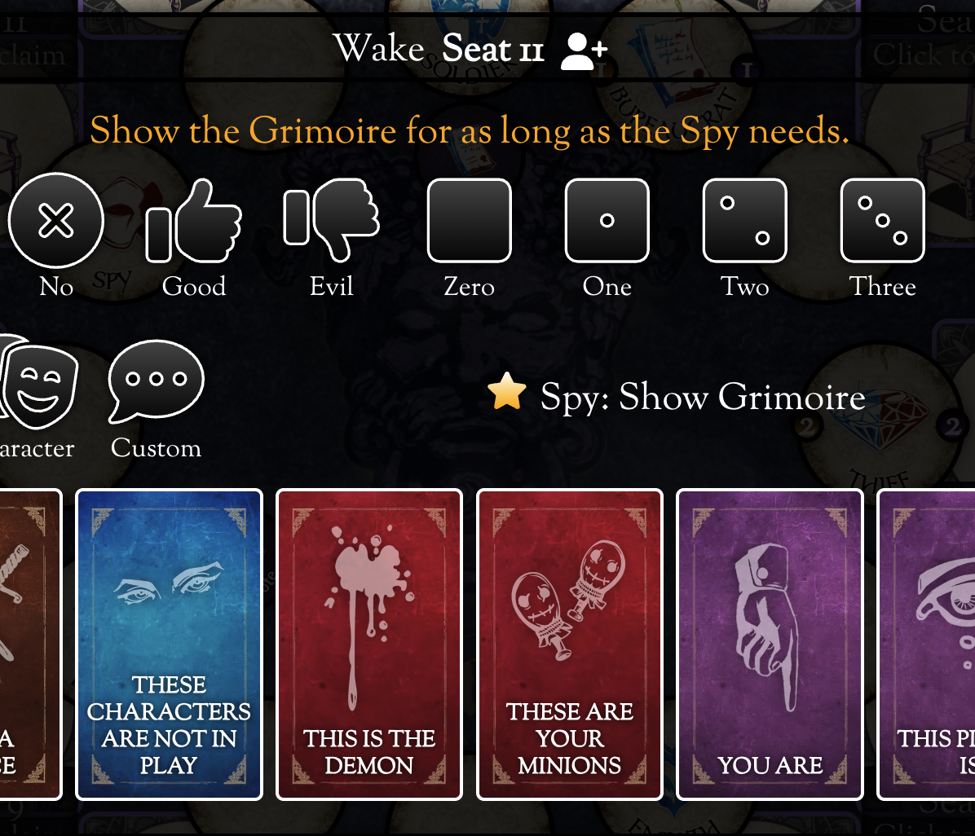The height and width of the screenshot is (836, 975).
Task: Pick the One dice face
Action: [x=607, y=221]
